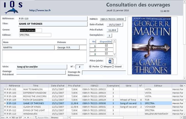Screen dimensions: 186x119
Task: Expand row R Sfi-109
Action: pos(5,100)
